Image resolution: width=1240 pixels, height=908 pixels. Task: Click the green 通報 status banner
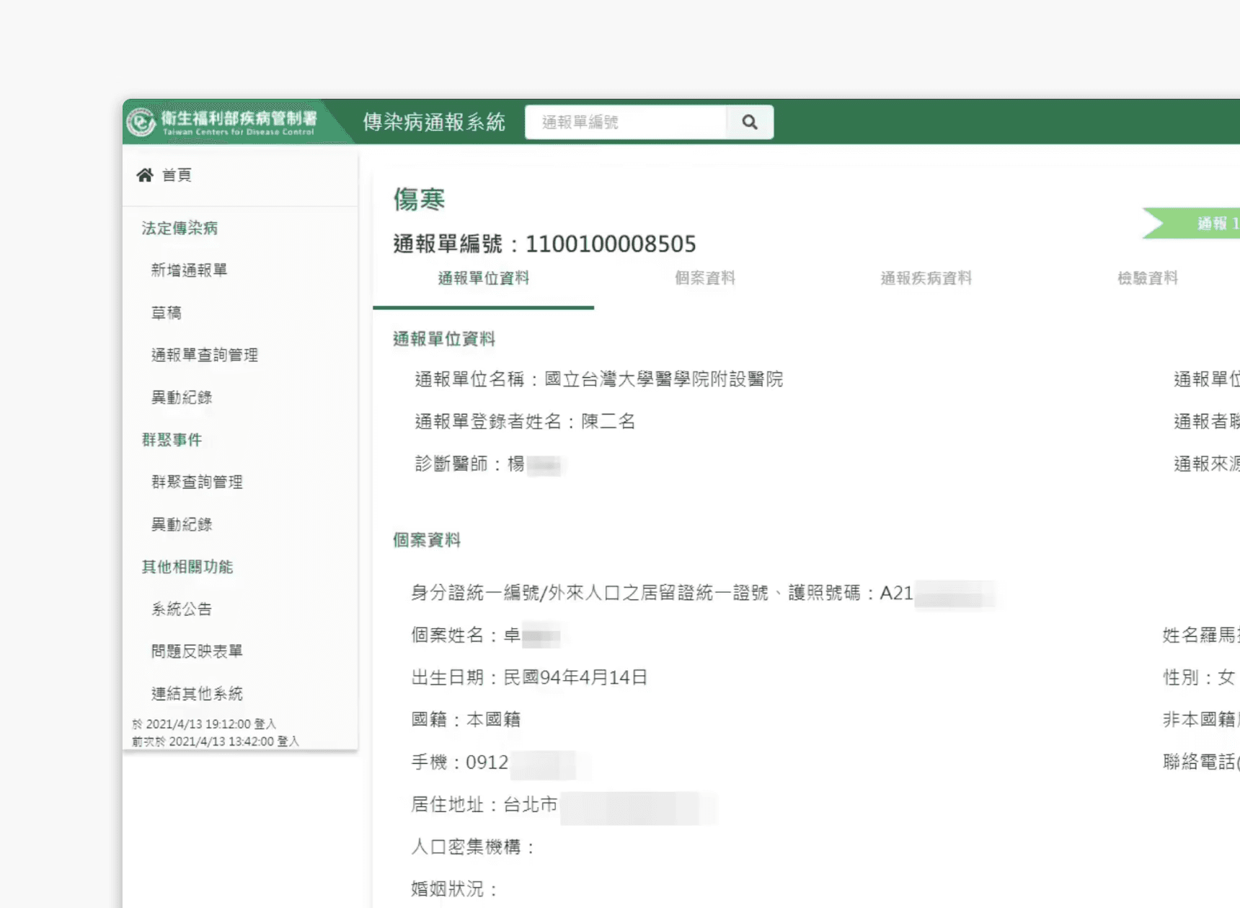(x=1192, y=224)
